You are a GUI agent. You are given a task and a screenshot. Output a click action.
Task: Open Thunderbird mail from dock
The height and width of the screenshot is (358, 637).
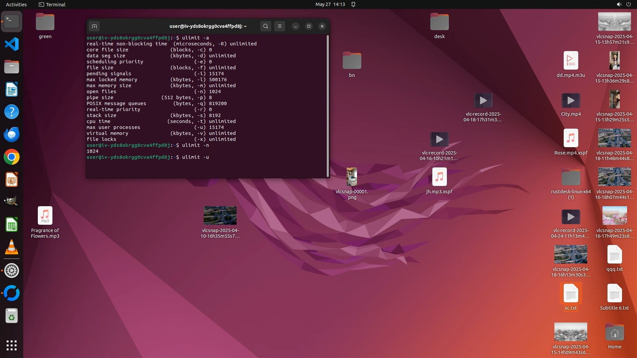pyautogui.click(x=12, y=135)
